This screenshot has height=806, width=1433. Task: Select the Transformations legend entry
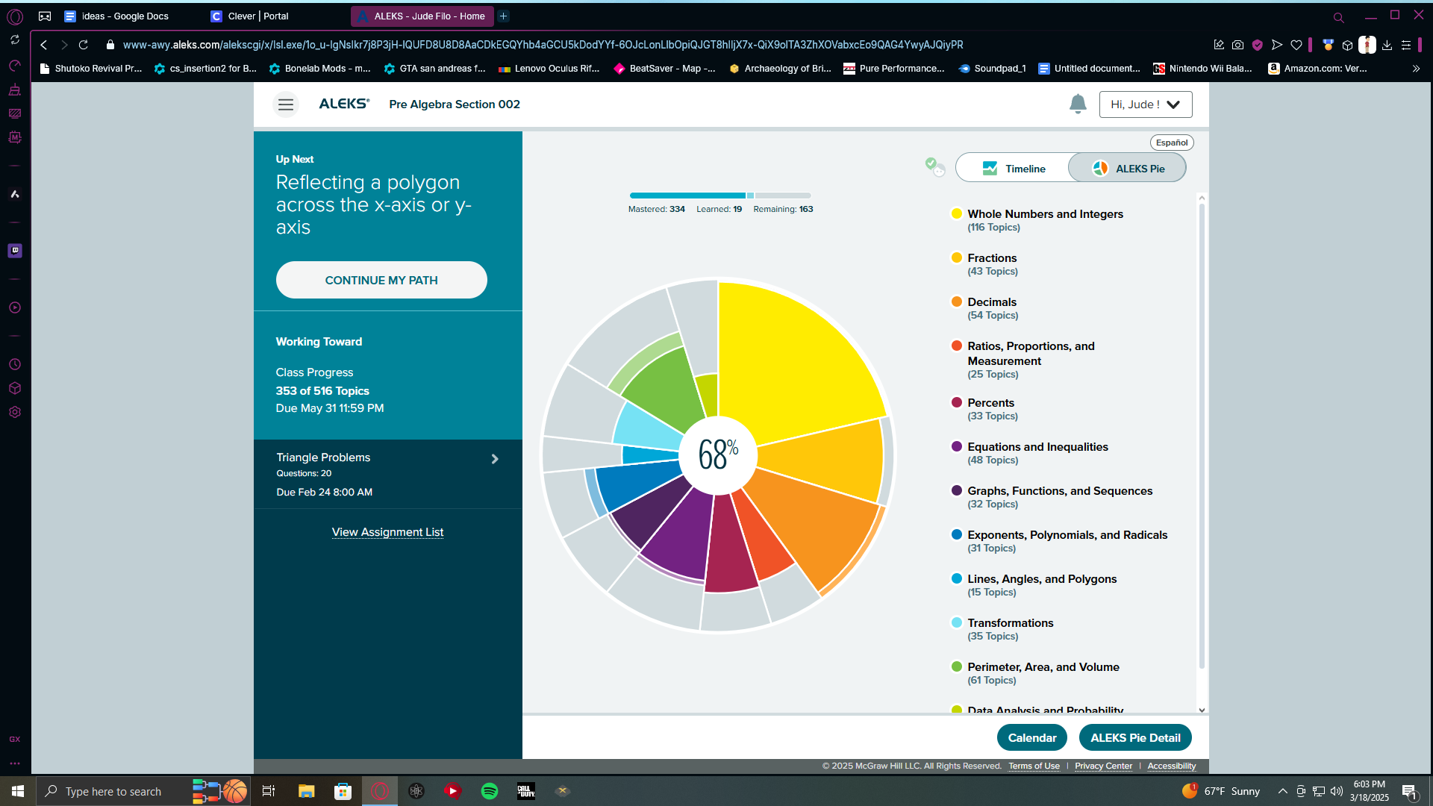(x=1002, y=629)
